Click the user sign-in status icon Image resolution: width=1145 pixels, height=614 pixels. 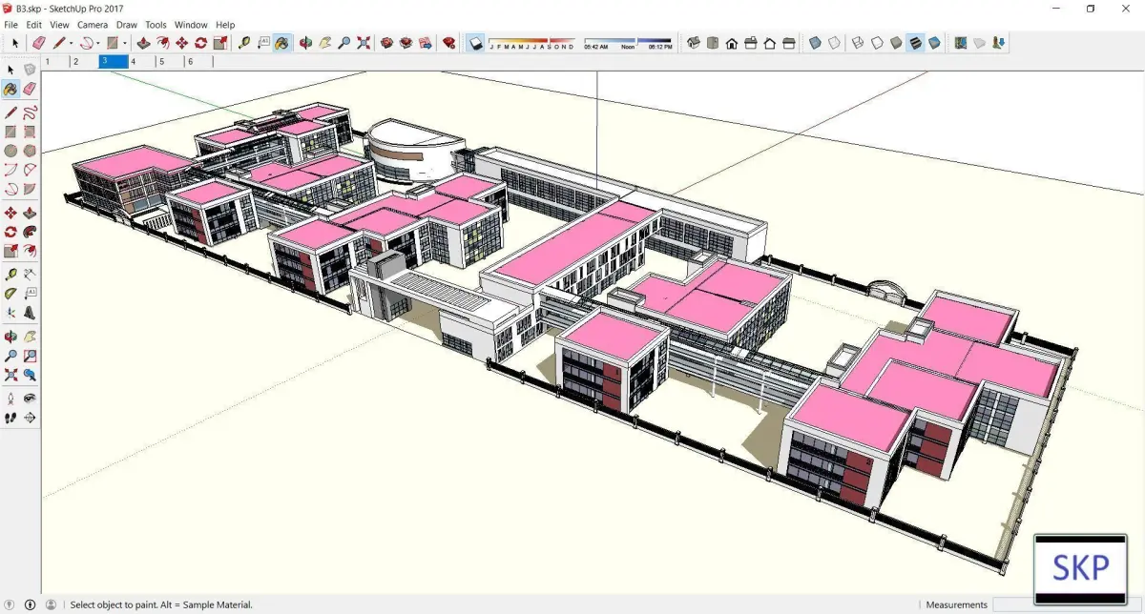pyautogui.click(x=51, y=604)
